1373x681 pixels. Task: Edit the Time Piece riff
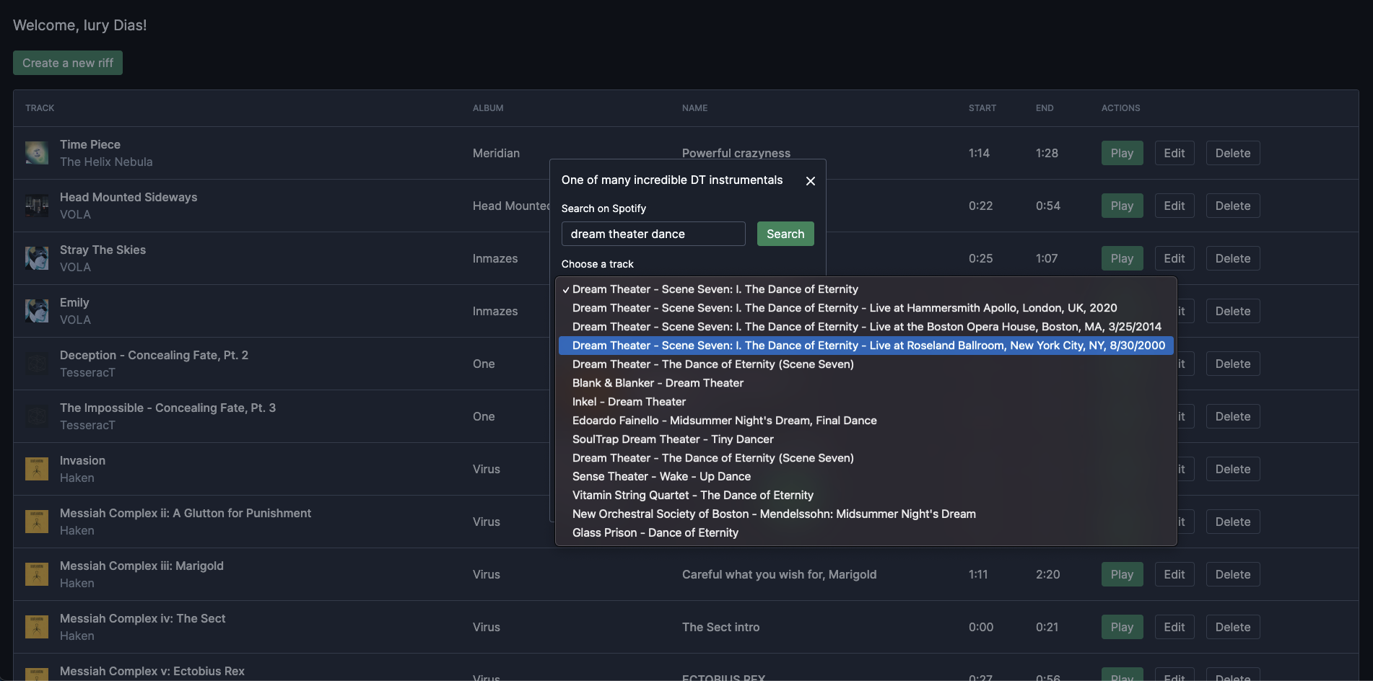click(1174, 153)
